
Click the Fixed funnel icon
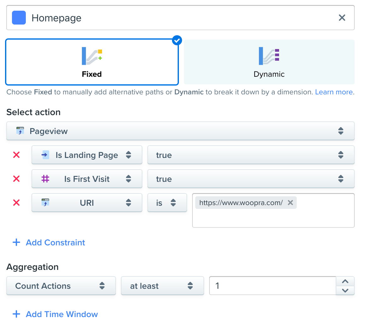tap(92, 56)
